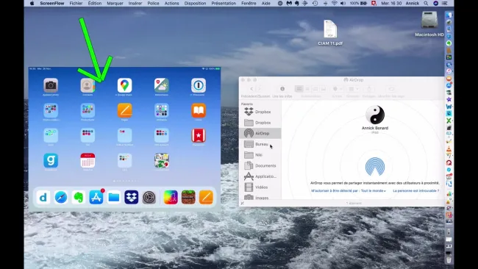Open the MeteoSwiss weather app icon
Viewport: 478px width, 269px height.
click(162, 85)
